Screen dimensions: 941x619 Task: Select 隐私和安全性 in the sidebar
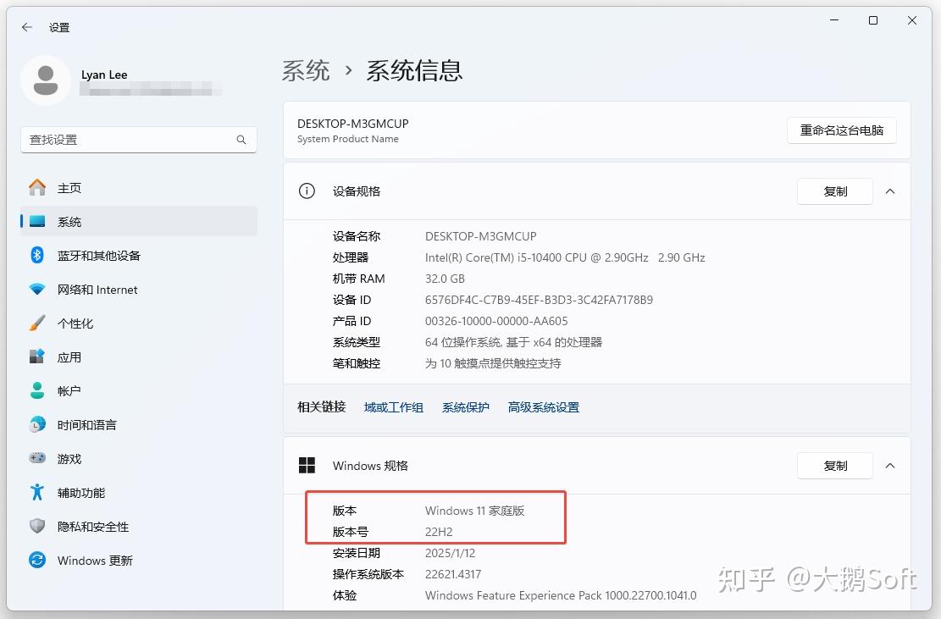139,526
